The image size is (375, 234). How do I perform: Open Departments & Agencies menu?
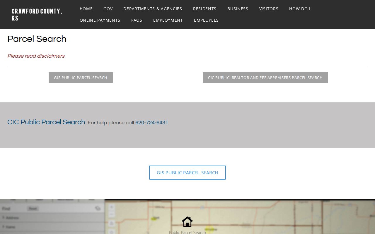(153, 9)
